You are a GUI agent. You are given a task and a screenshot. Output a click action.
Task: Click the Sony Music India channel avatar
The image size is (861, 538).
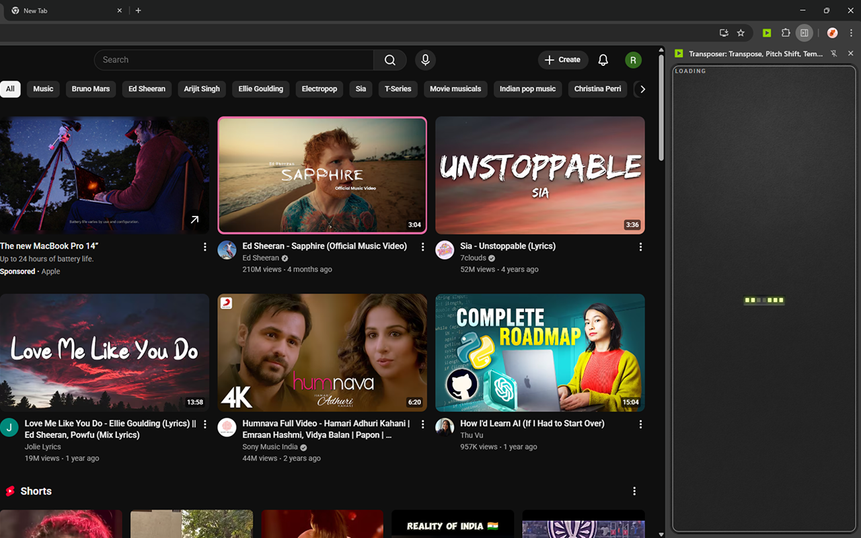227,427
